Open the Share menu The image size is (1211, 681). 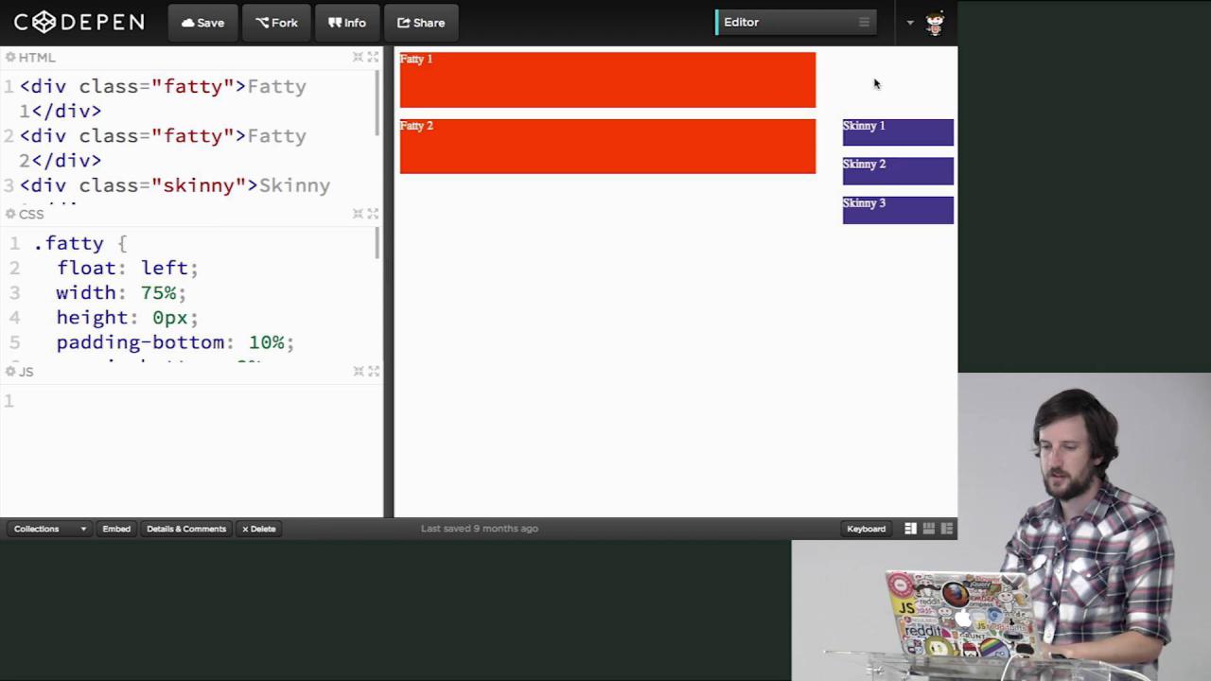(421, 23)
